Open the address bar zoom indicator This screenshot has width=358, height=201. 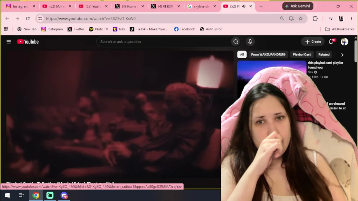282,18
